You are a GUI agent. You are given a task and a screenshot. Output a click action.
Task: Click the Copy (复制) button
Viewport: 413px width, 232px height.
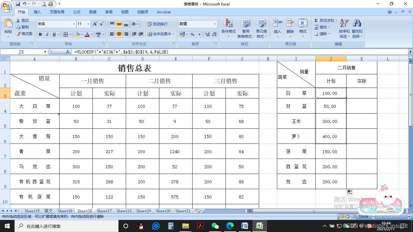click(x=22, y=27)
